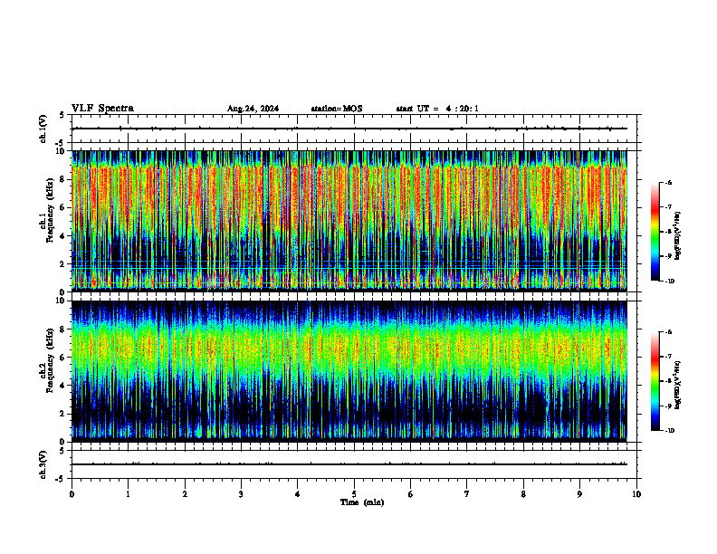This screenshot has width=717, height=554.
Task: Click the ch.1 spectrogram color bar
Action: (x=655, y=232)
